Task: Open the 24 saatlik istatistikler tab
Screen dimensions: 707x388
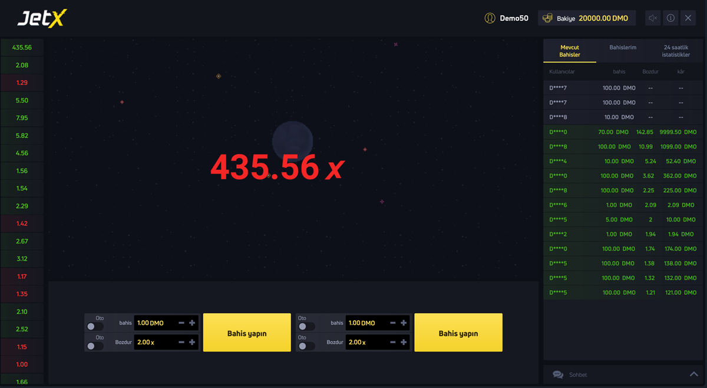Action: point(676,51)
